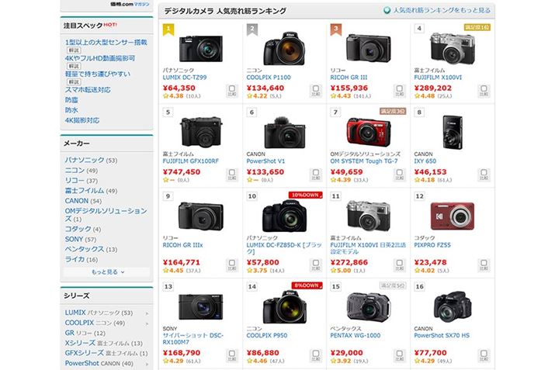
Task: Check the compare box for LUMIX DC-TZ99
Action: tap(232, 91)
